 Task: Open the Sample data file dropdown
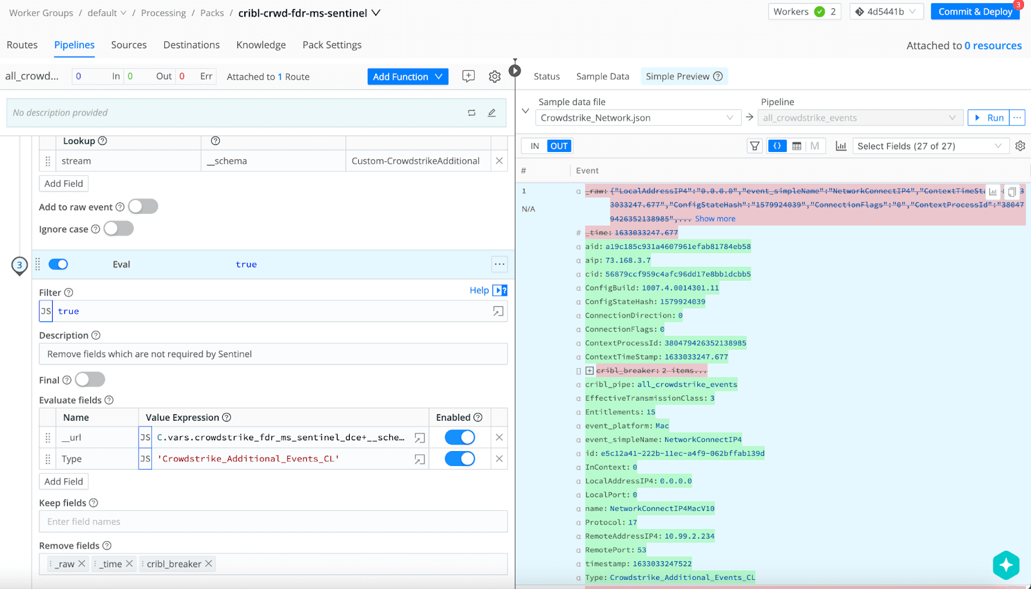coord(637,118)
